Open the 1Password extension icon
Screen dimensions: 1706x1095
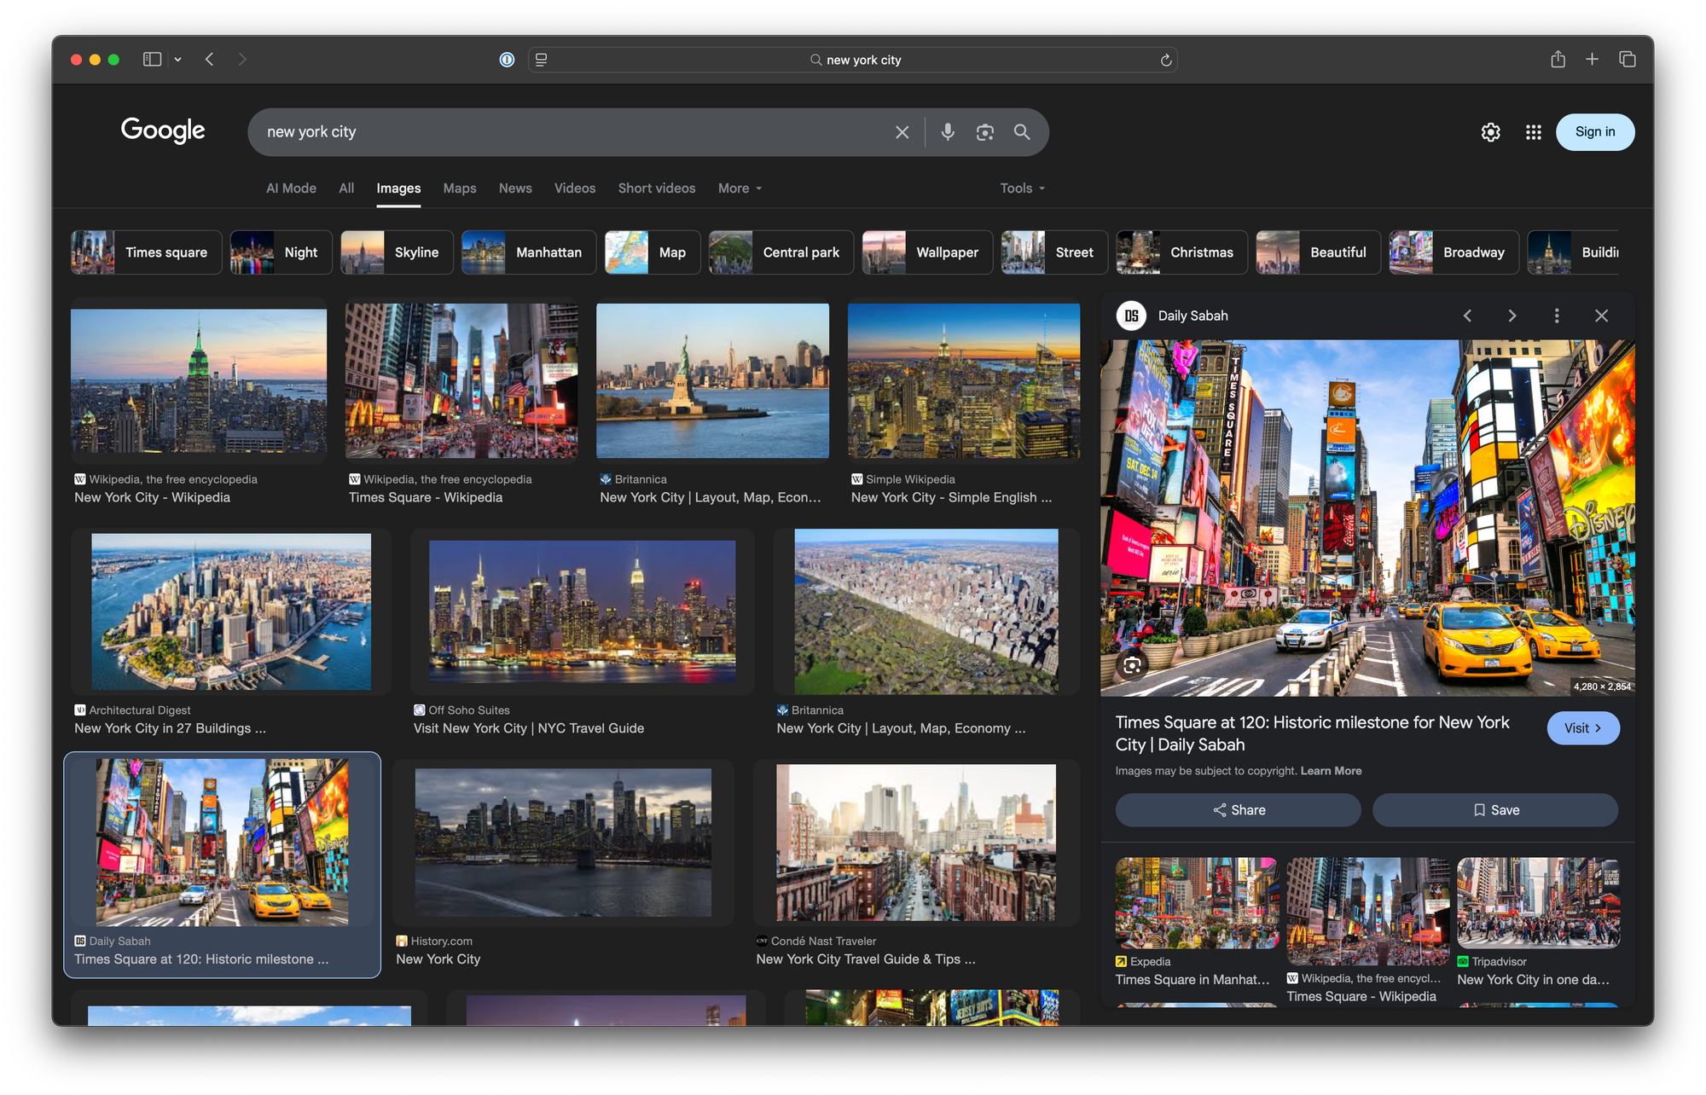pos(507,60)
